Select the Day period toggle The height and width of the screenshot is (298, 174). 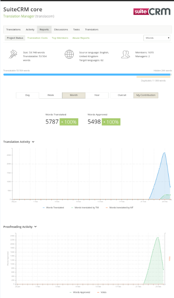click(x=28, y=95)
